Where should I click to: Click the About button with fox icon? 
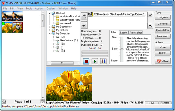163,61
